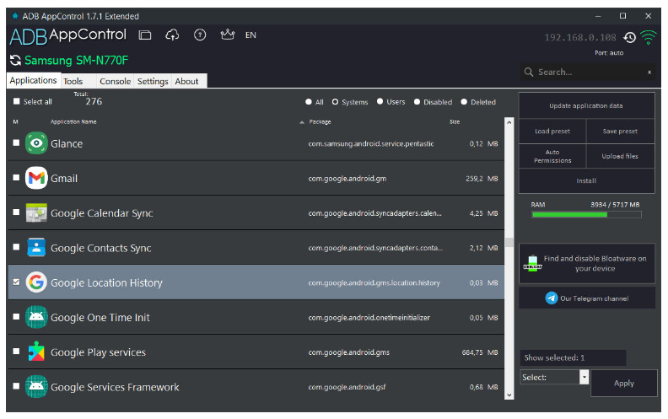Click the green Wi-Fi connection icon
Screen dimensions: 668x419
(648, 38)
